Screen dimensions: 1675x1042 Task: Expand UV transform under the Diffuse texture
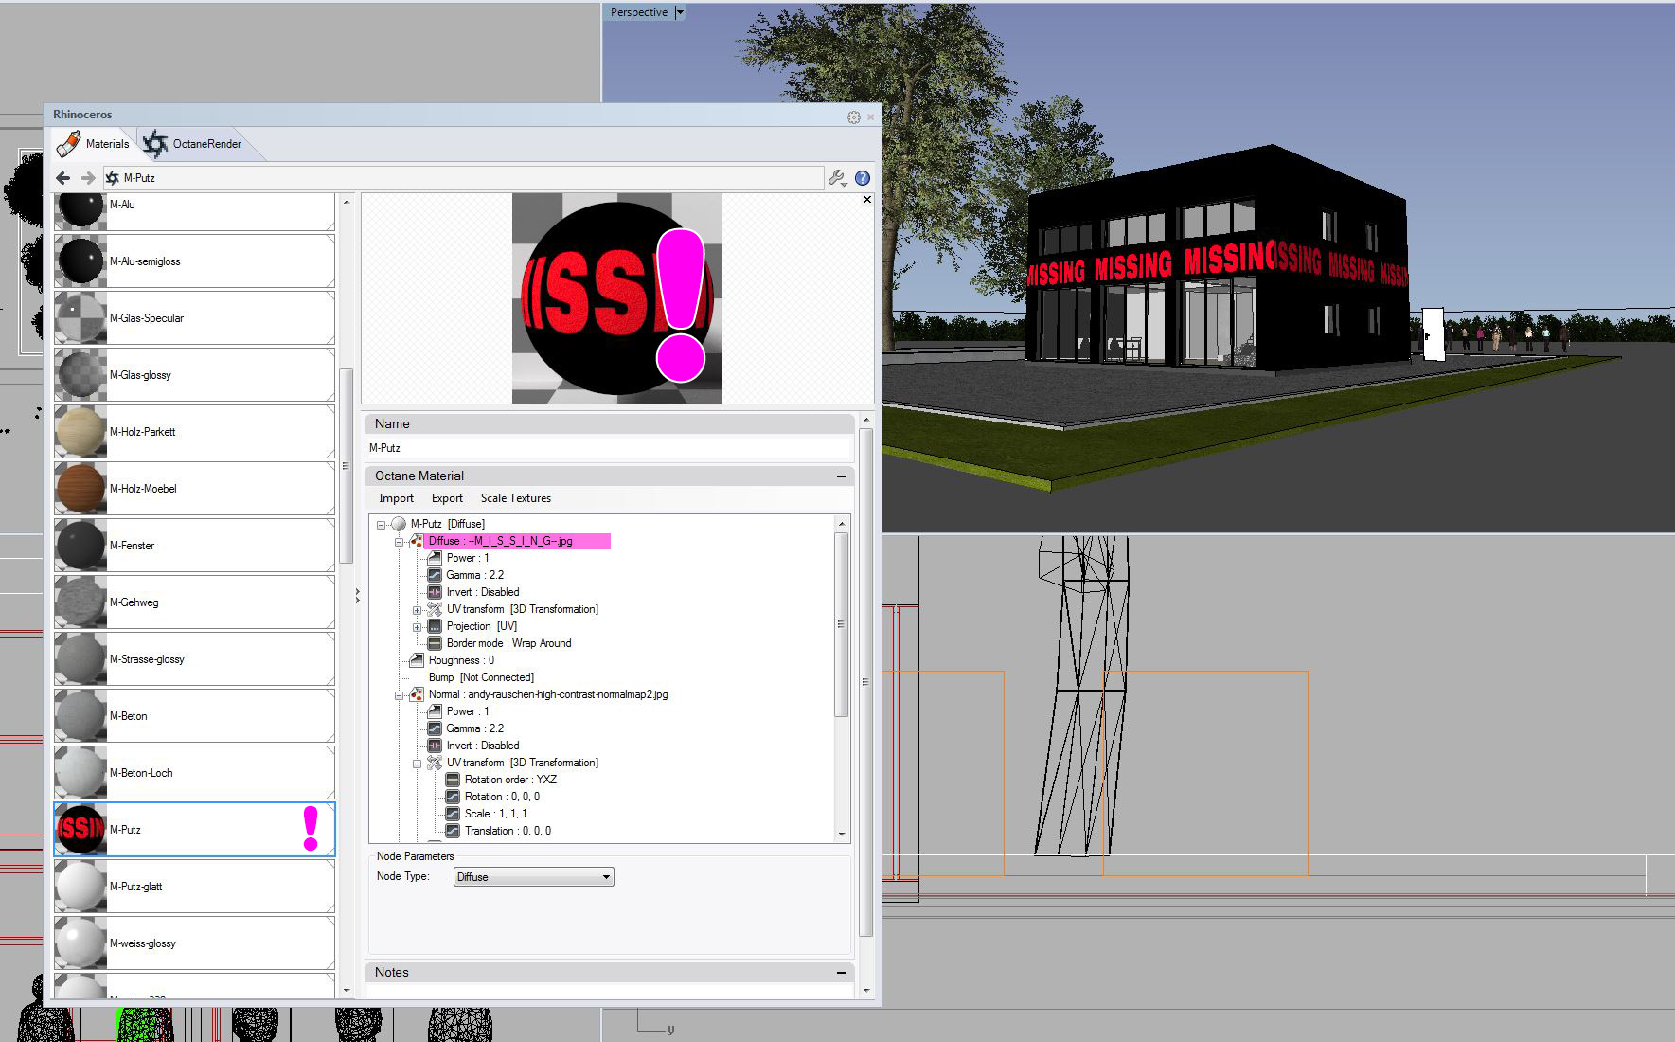[x=417, y=610]
